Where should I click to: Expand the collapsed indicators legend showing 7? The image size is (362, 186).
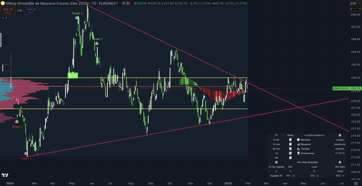[x=5, y=18]
